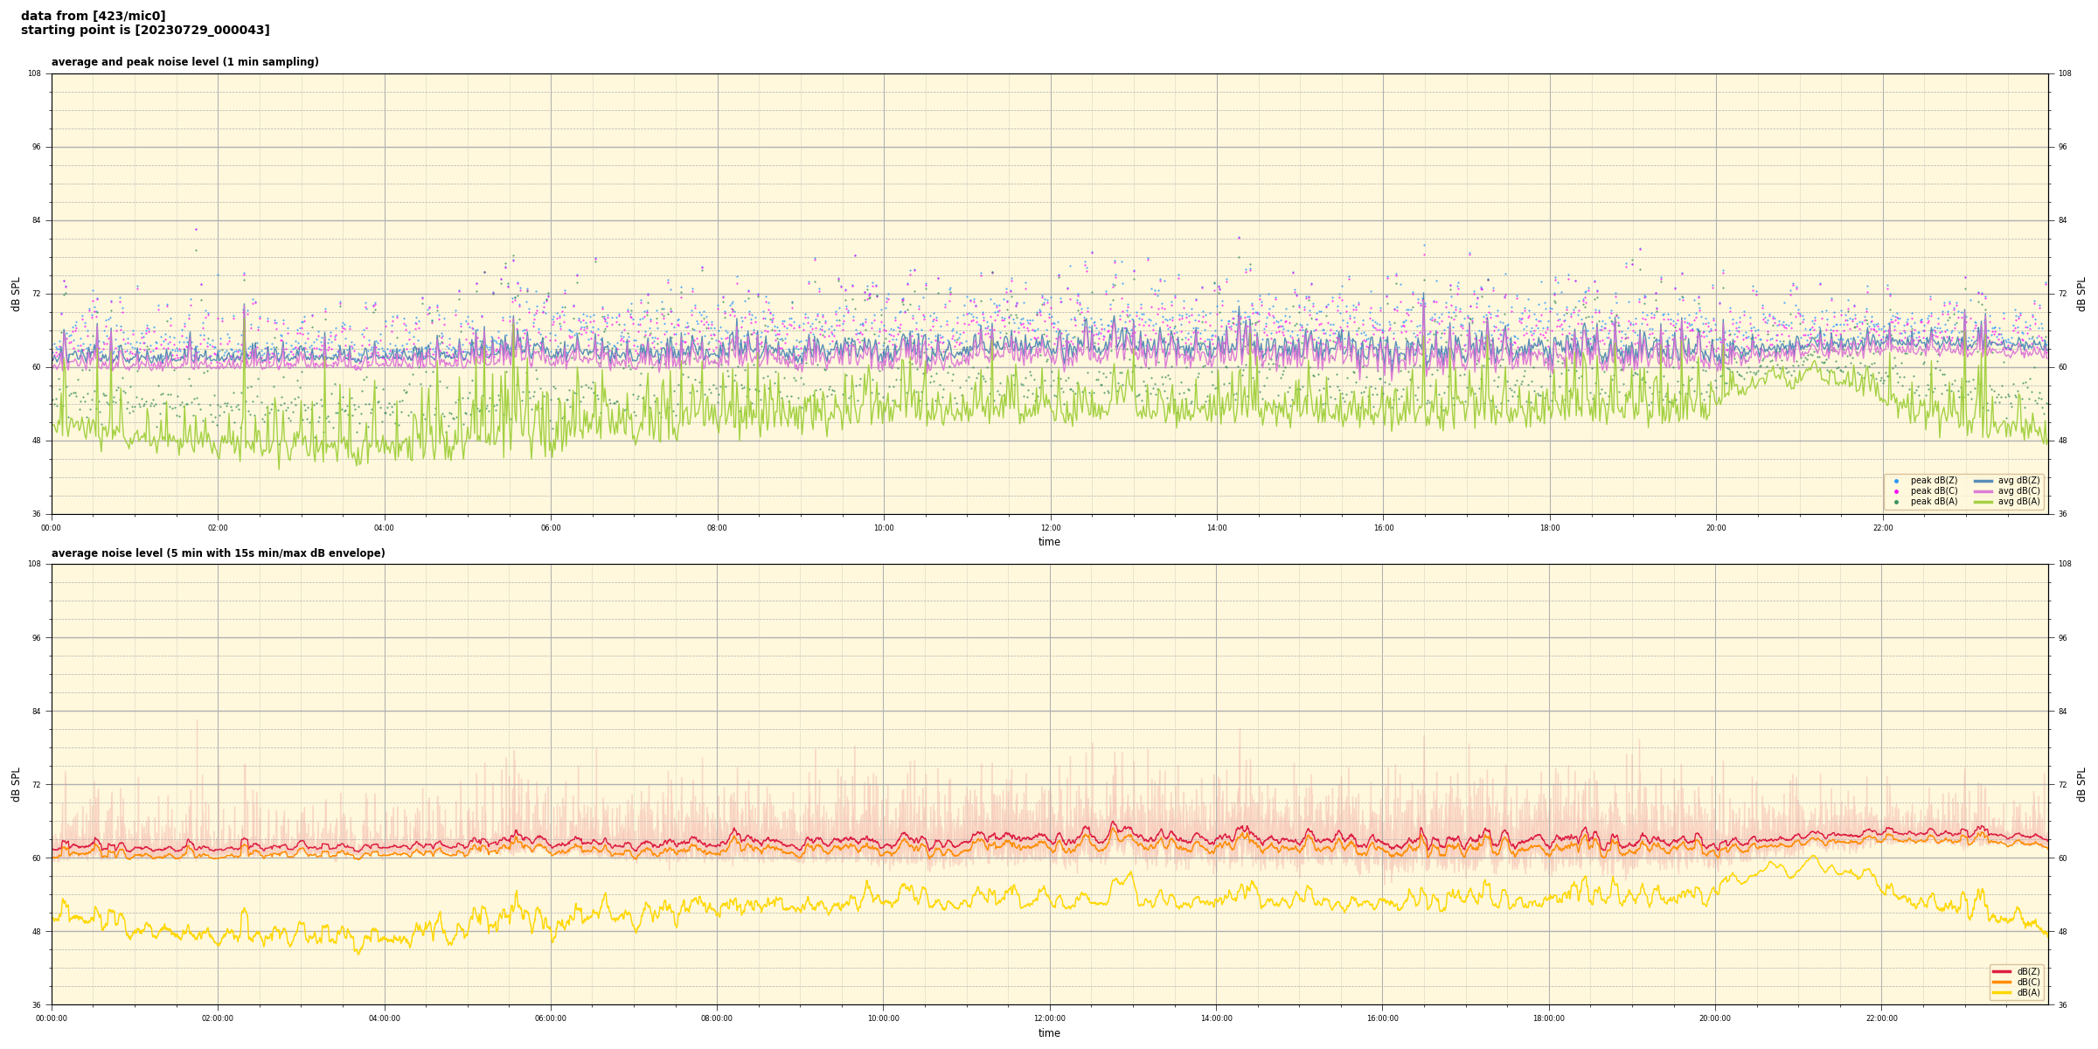Click the avg dB(A) legend line
The width and height of the screenshot is (2098, 1049).
(1983, 502)
